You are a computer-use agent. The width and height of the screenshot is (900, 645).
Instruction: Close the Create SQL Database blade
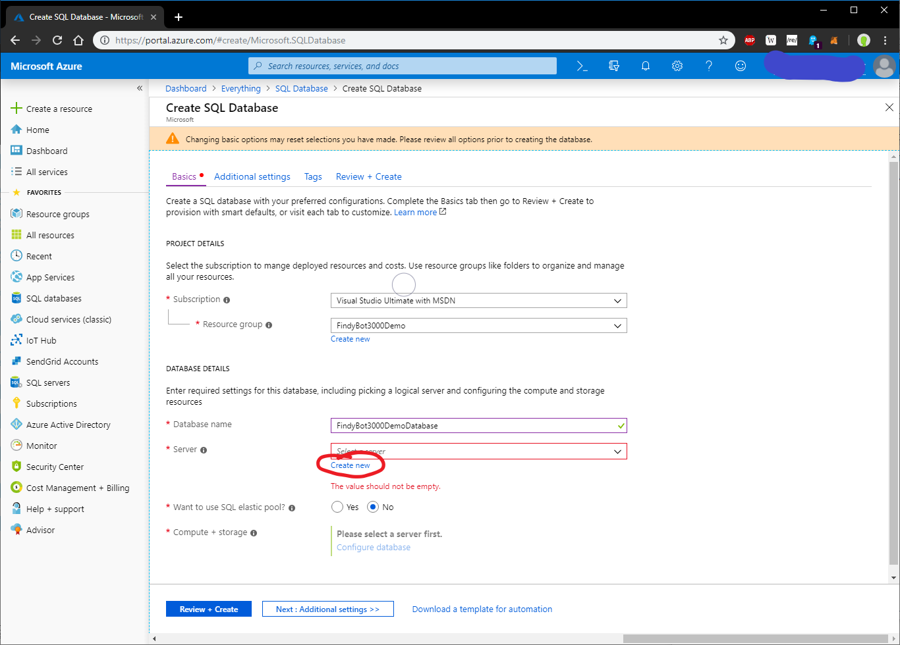tap(889, 107)
